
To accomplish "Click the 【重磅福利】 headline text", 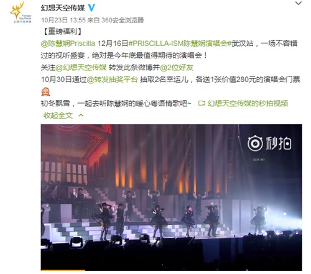I will coord(63,32).
